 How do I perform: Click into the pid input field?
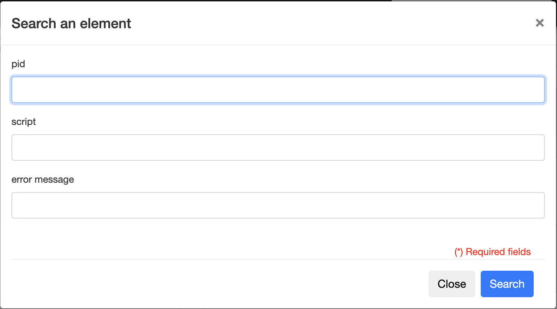[278, 90]
